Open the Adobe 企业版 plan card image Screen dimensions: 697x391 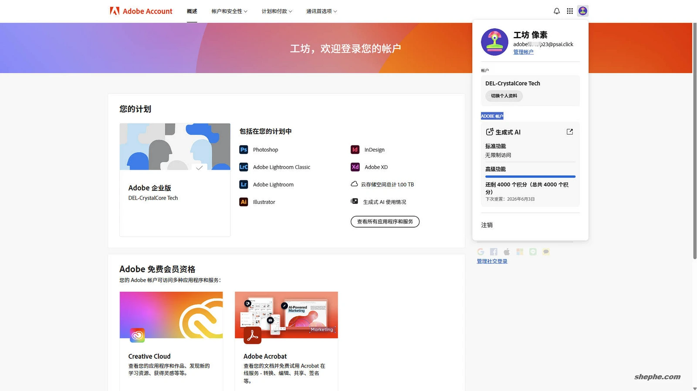pos(175,146)
